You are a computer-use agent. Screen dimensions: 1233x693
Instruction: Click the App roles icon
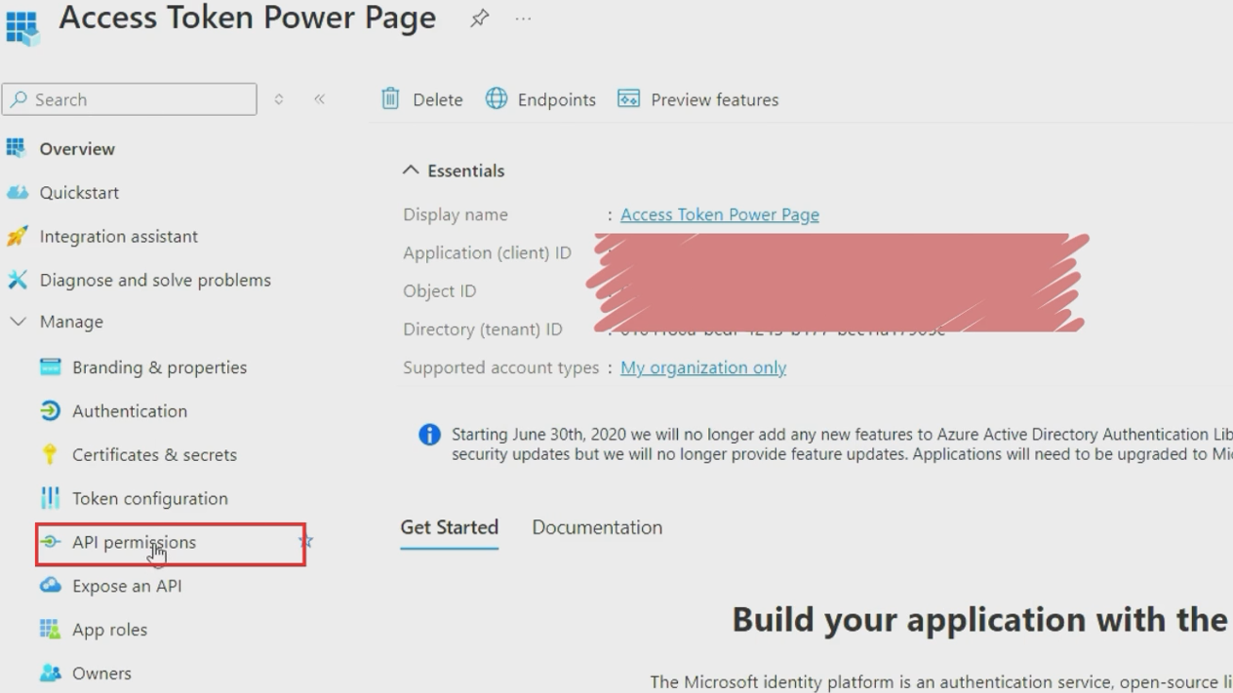pyautogui.click(x=50, y=629)
